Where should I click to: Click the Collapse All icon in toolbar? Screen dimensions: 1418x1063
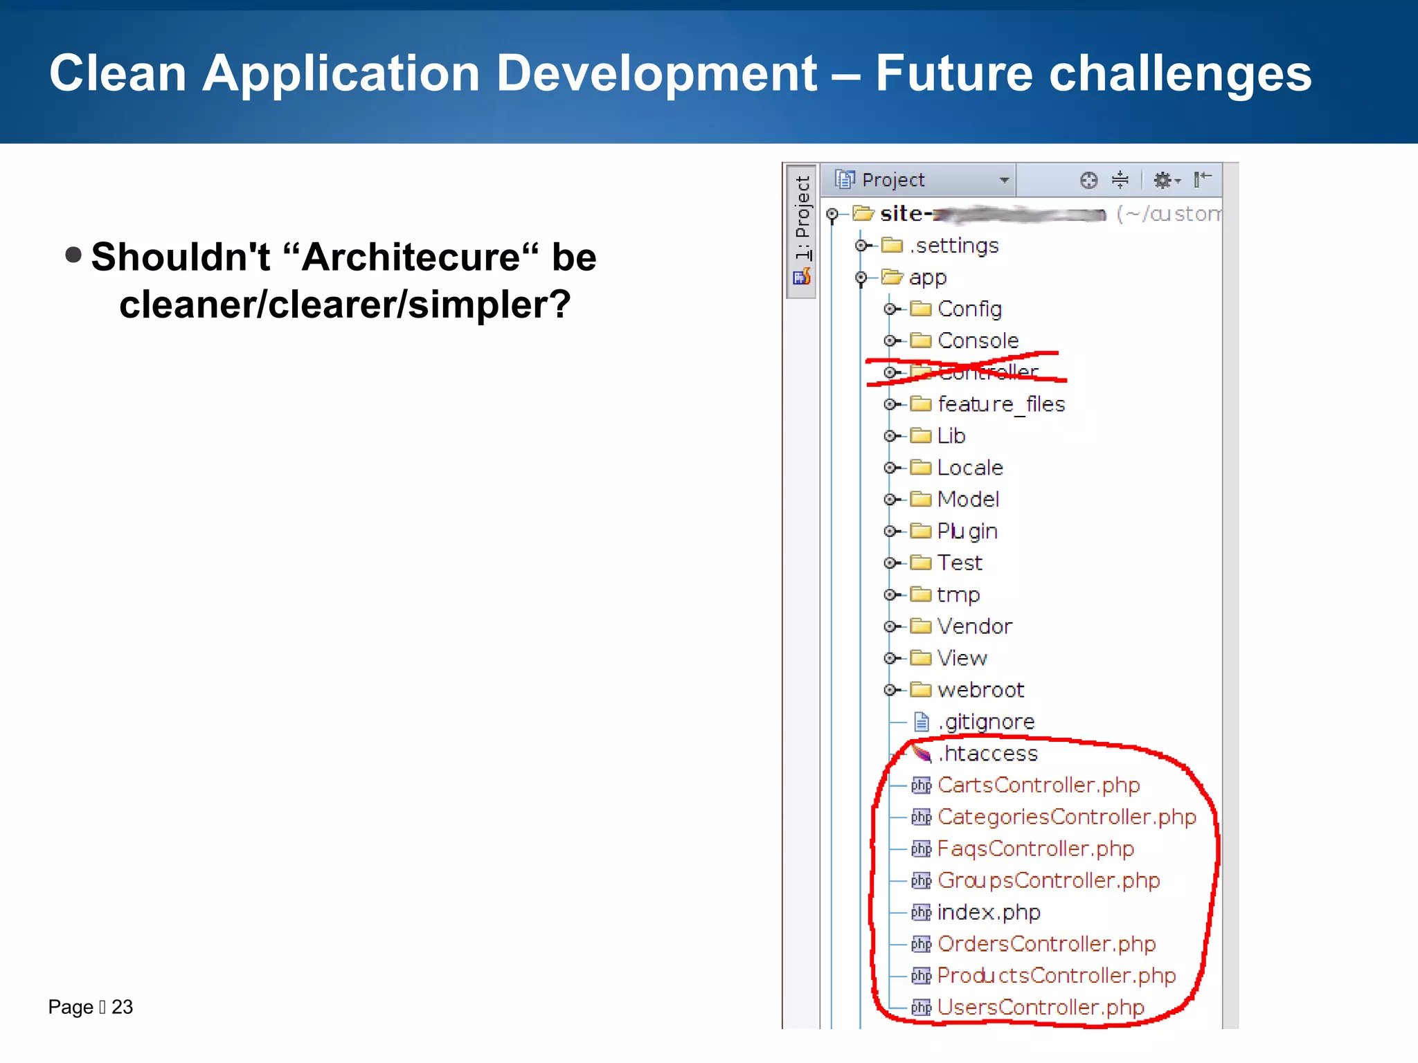1120,181
